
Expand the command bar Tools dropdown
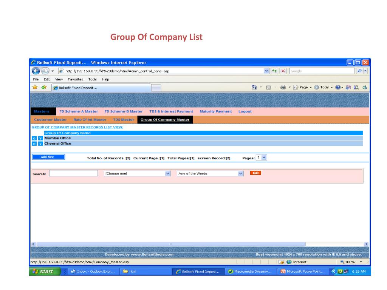[332, 87]
